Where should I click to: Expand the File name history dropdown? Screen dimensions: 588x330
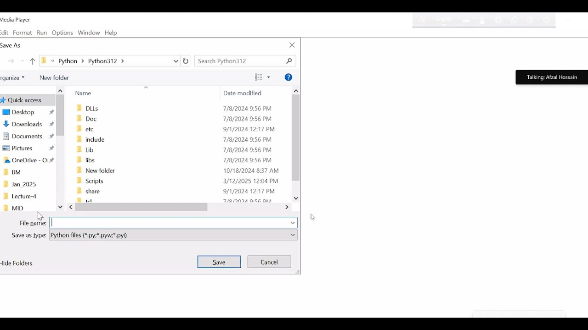[x=293, y=223]
